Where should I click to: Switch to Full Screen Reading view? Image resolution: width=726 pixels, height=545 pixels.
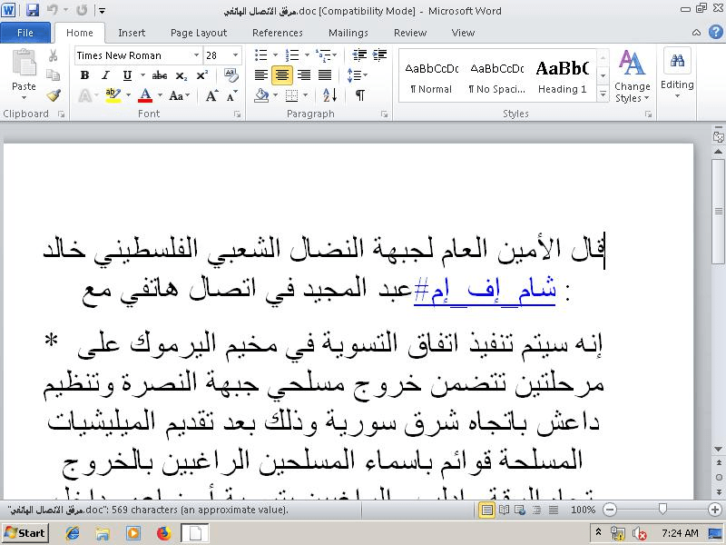coord(505,510)
